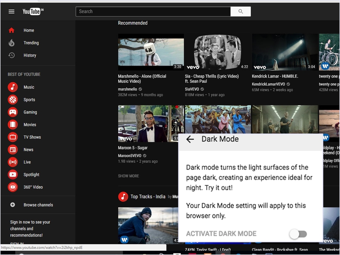
Task: Click the Home house icon
Action: [x=12, y=30]
